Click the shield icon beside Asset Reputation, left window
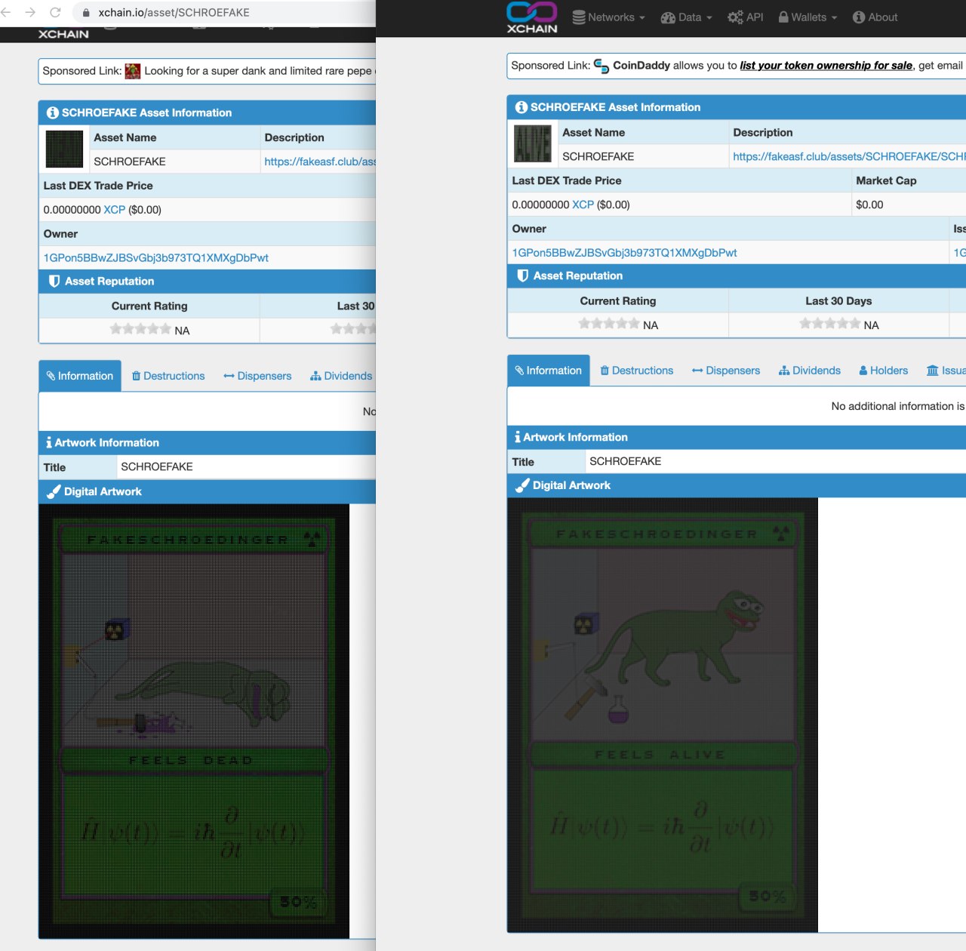Screen dimensions: 966x951 pos(54,282)
